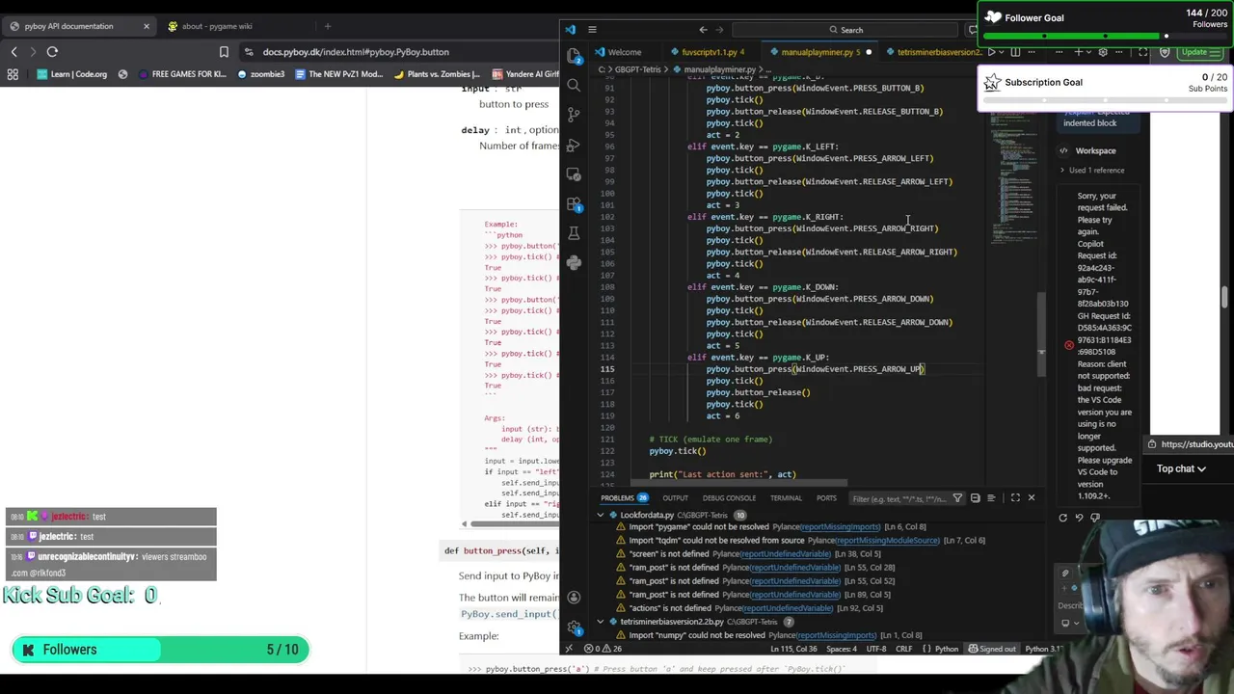Open the run button dropdown arrow
The image size is (1234, 694).
point(1001,52)
